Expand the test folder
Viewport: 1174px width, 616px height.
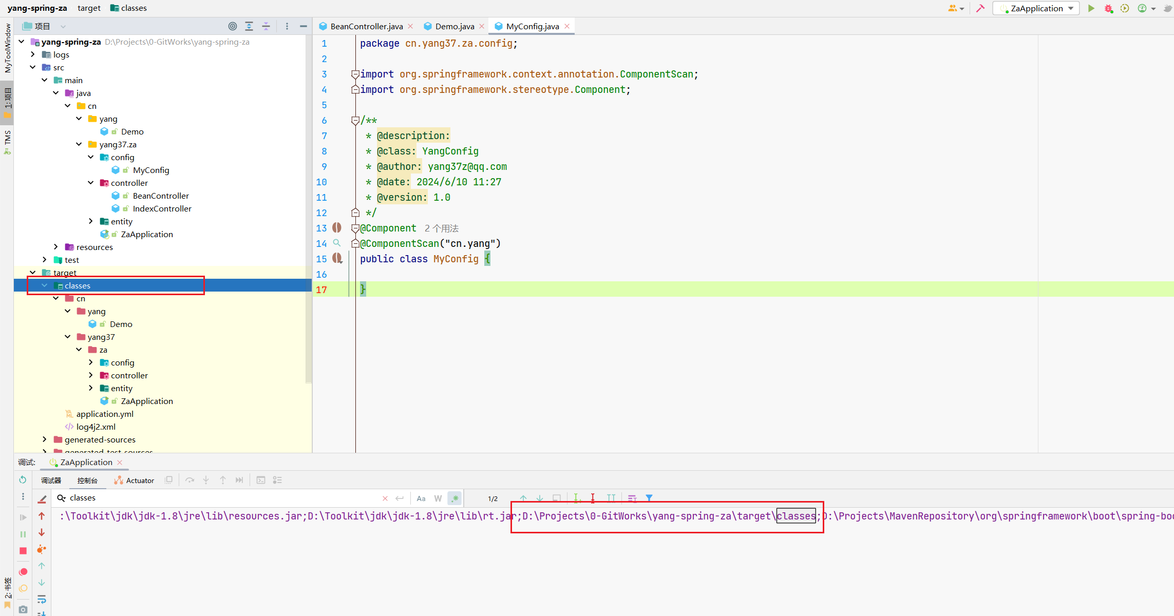(x=45, y=260)
